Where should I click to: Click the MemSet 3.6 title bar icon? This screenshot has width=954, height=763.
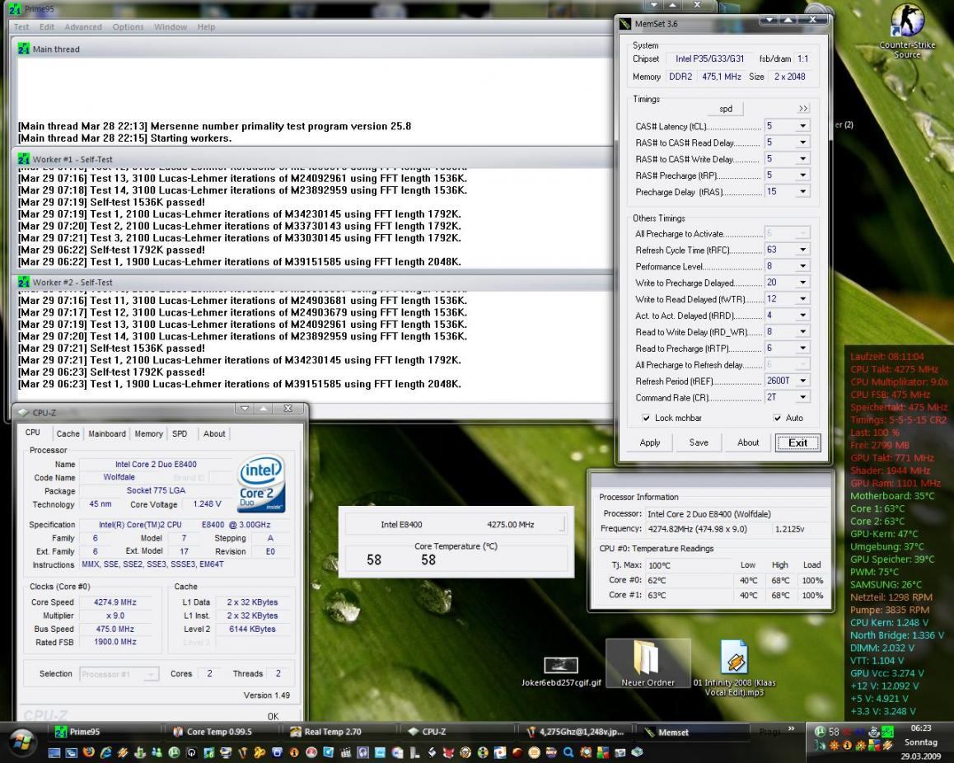tap(624, 24)
